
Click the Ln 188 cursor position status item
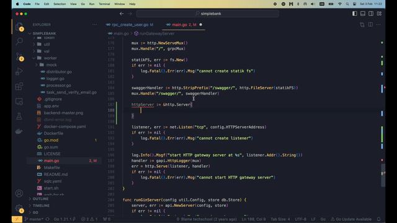254,219
